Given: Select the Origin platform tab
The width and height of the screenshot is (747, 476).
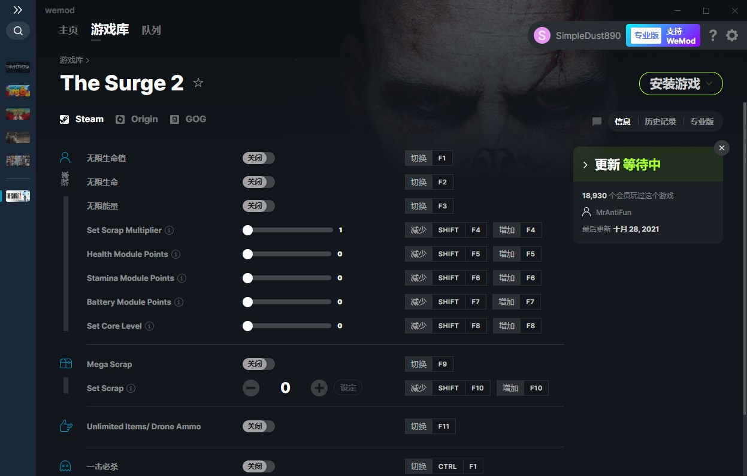Looking at the screenshot, I should coord(137,119).
